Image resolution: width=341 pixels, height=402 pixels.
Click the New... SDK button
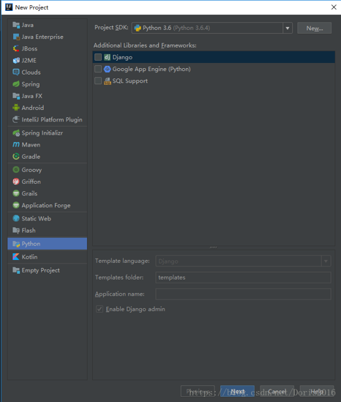point(315,28)
